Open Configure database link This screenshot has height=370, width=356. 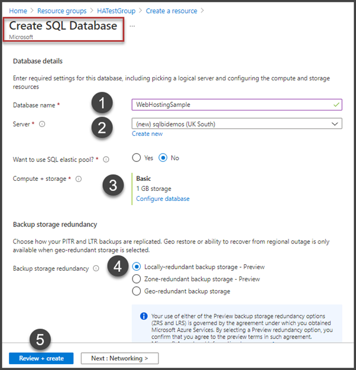point(163,199)
